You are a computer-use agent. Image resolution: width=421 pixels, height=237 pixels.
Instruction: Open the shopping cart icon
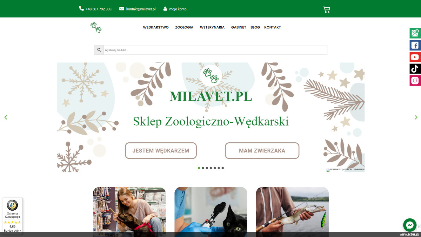[327, 9]
